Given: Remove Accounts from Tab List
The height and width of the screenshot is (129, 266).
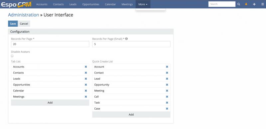Looking at the screenshot, I should 86,67.
